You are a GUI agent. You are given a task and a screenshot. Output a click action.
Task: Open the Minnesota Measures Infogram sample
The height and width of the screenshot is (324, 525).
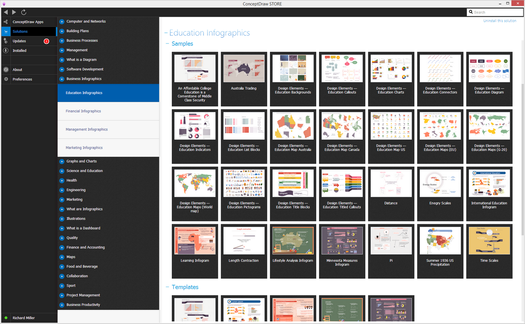tap(342, 251)
